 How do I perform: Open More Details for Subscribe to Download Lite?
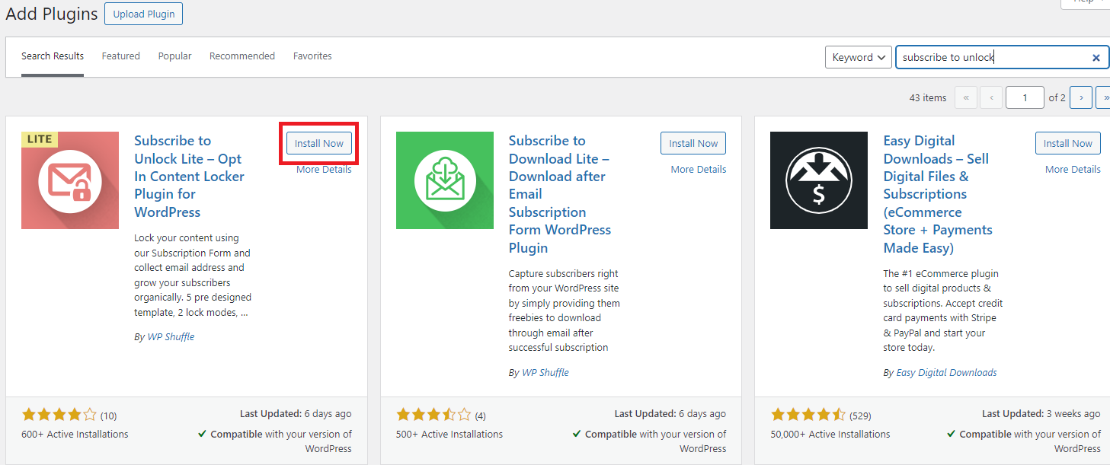[698, 169]
